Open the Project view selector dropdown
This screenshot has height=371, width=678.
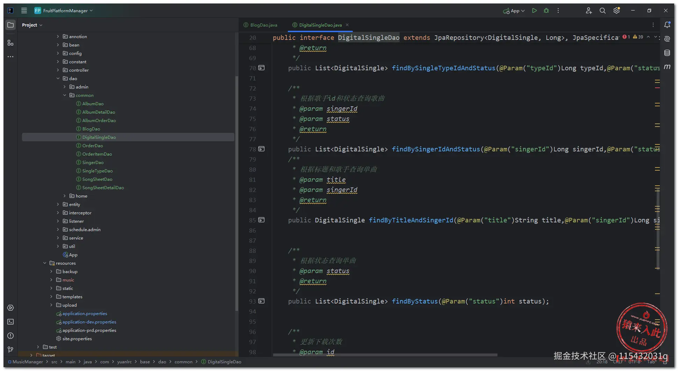32,25
